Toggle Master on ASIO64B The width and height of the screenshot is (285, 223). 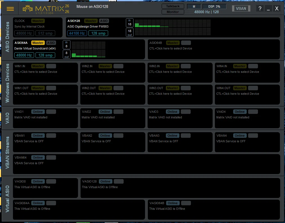pos(173,43)
